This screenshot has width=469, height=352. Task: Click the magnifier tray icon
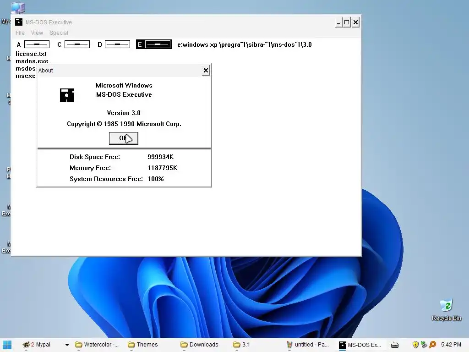pyautogui.click(x=432, y=345)
